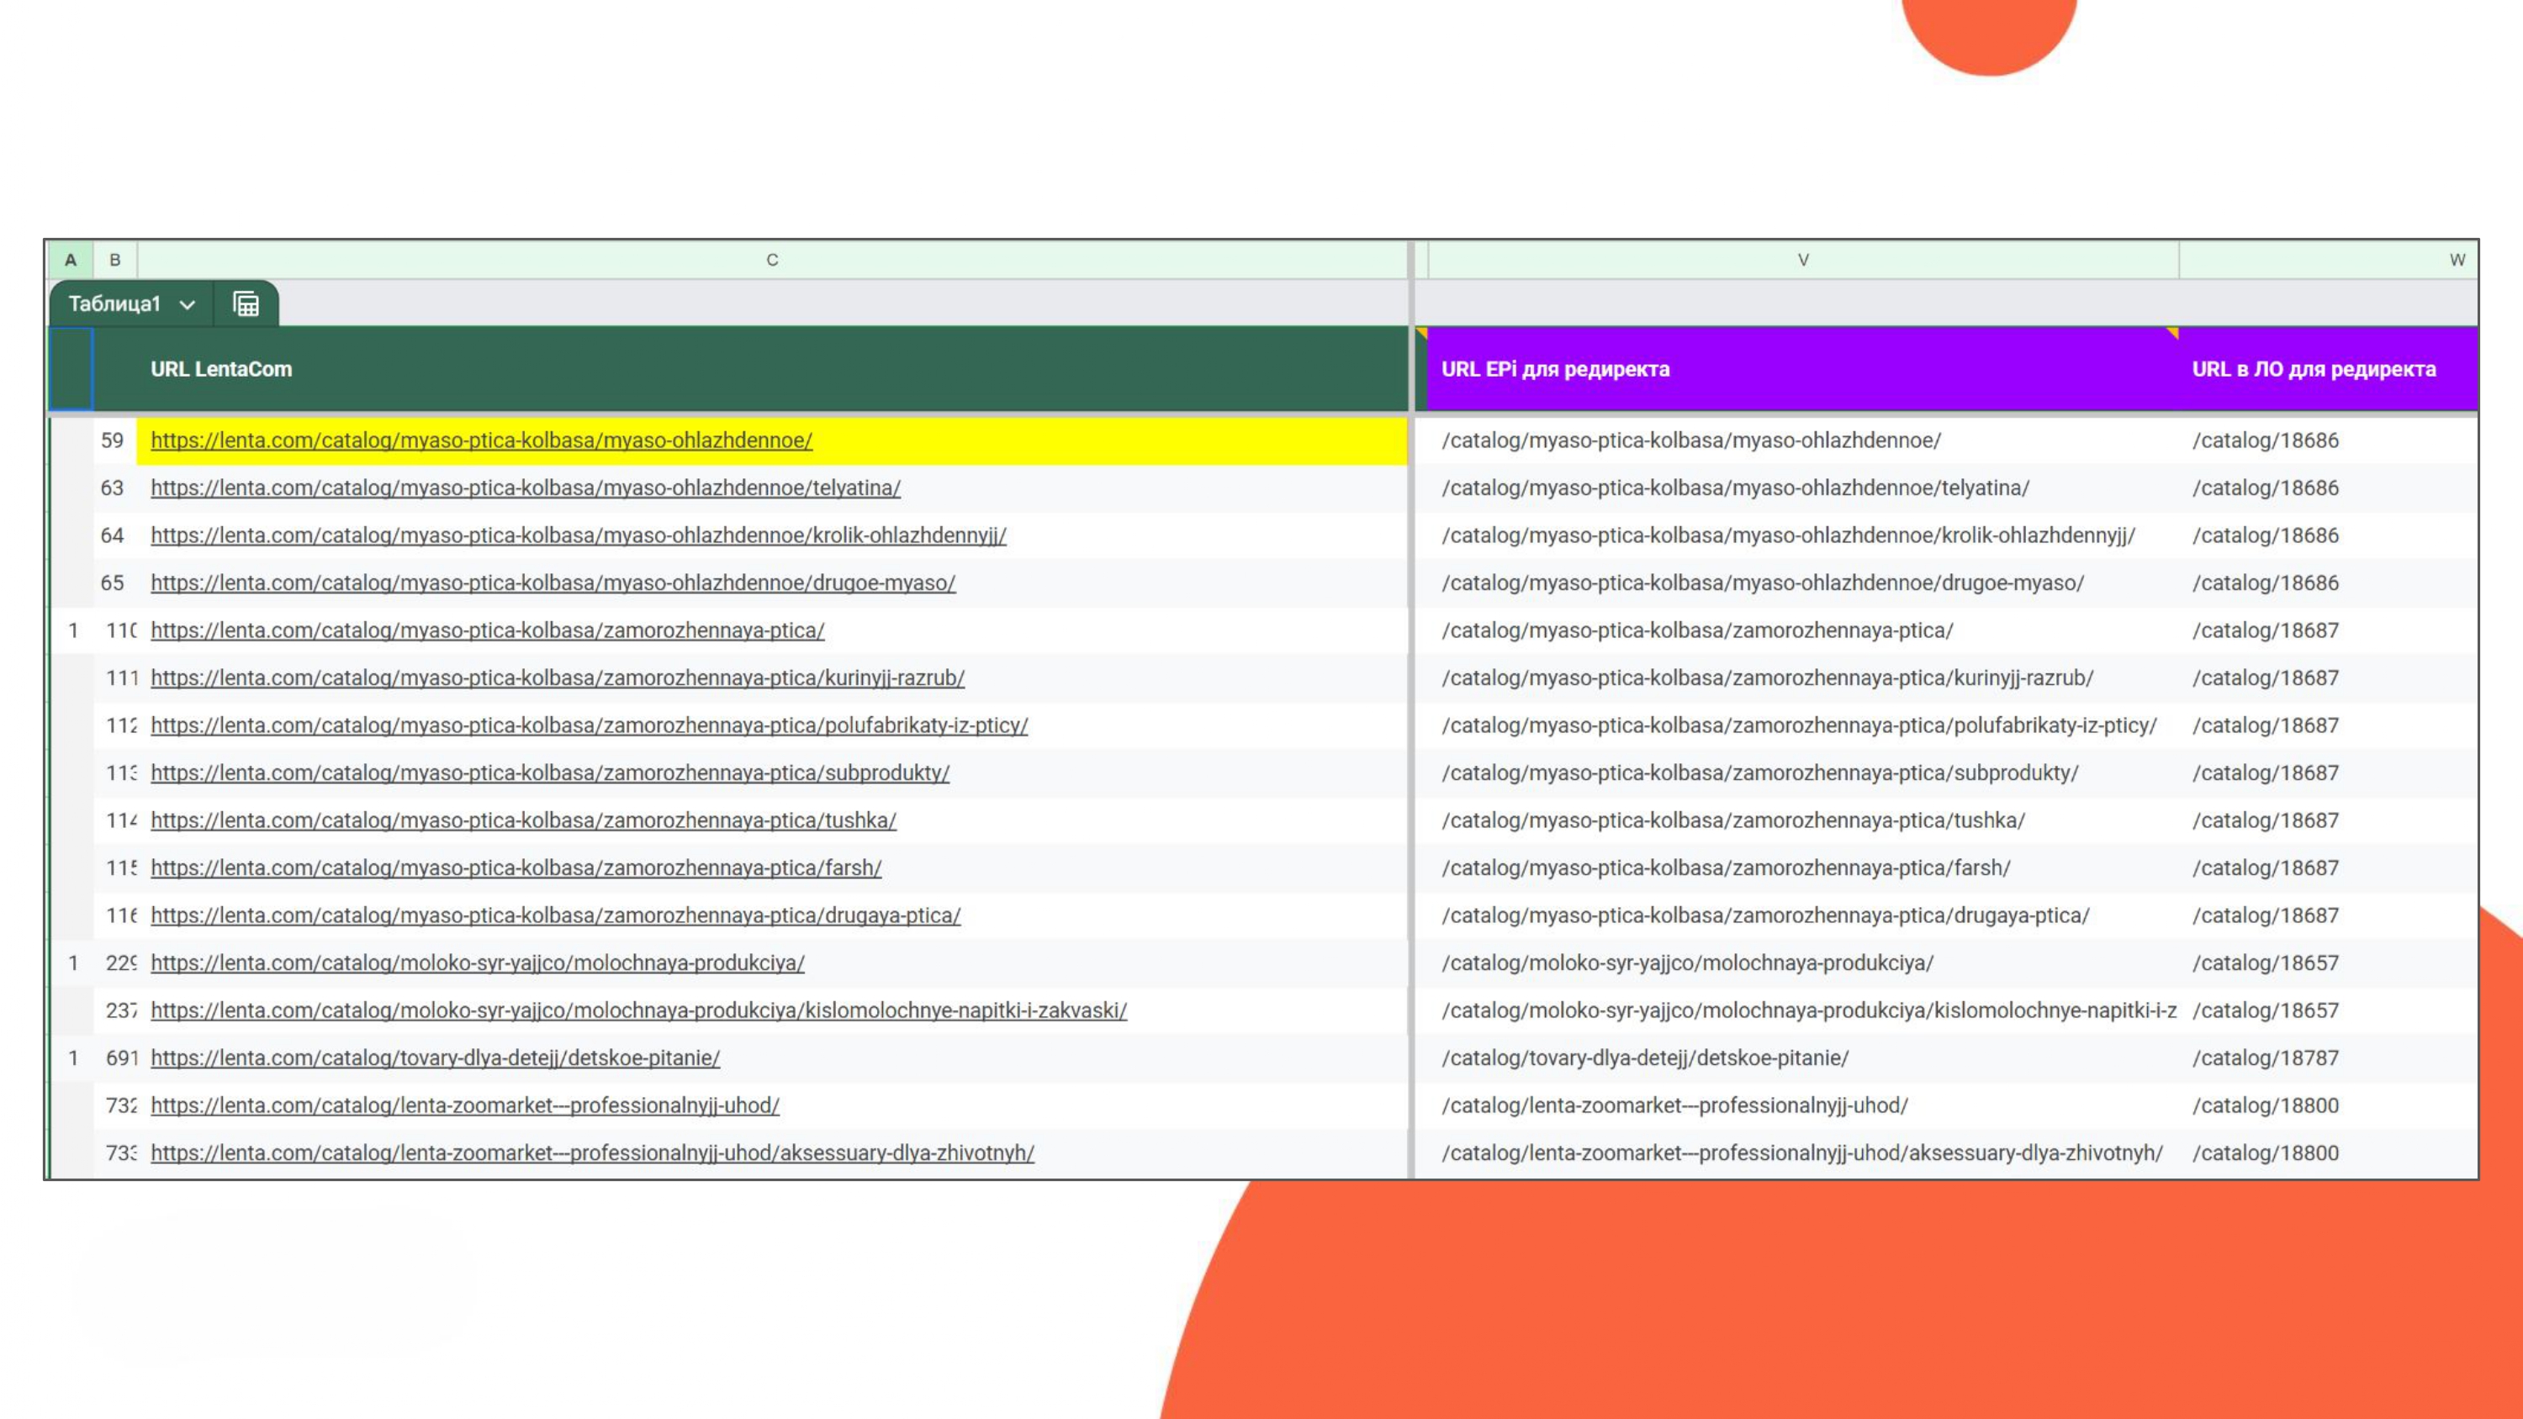The width and height of the screenshot is (2523, 1419).
Task: Click the URL в ЛО для редиректа header
Action: [x=2314, y=369]
